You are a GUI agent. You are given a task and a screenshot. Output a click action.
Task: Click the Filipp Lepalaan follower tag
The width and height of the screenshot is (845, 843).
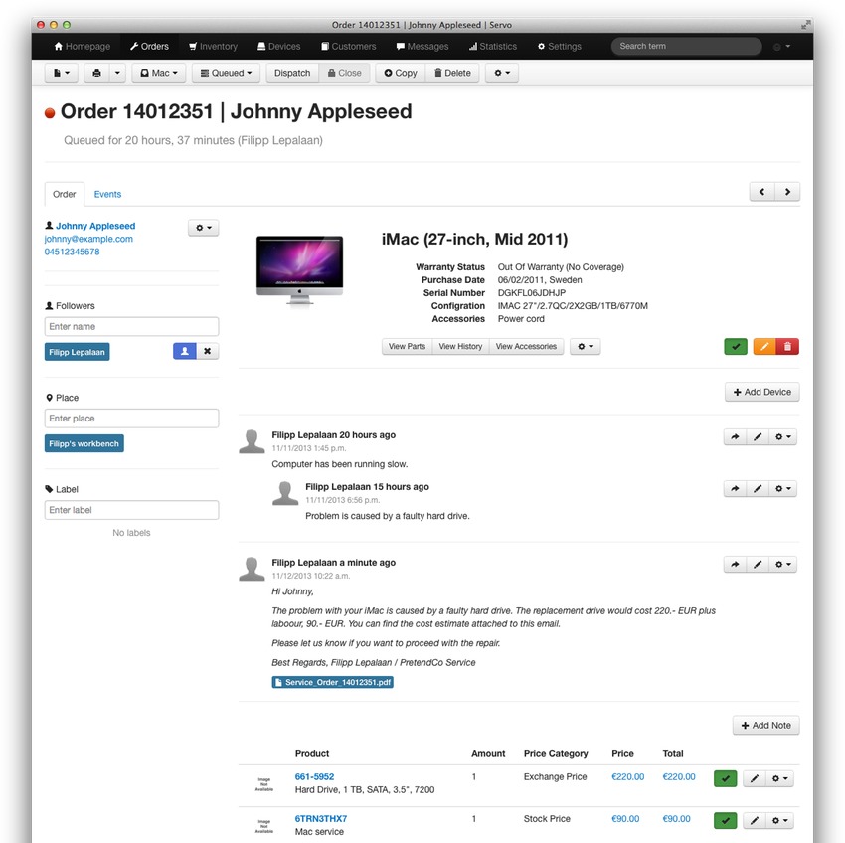pos(78,352)
